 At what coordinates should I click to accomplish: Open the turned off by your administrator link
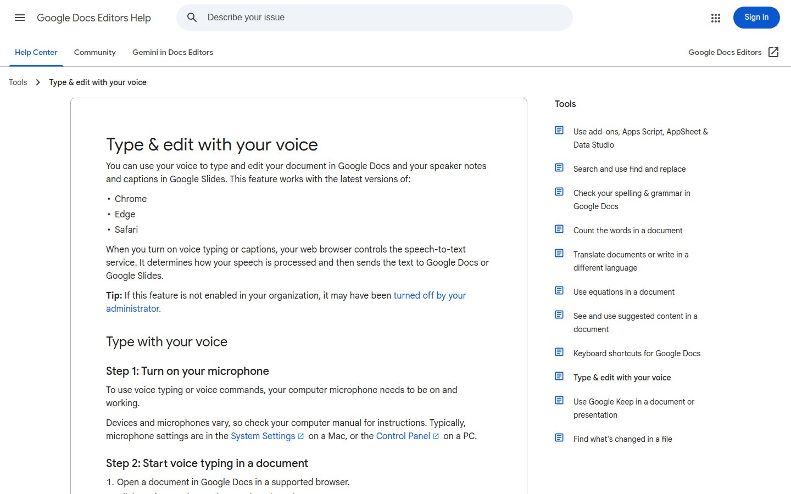coord(430,295)
